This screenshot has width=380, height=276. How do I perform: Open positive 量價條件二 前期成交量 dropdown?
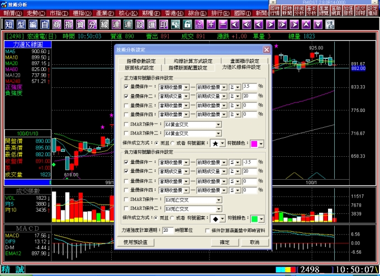[x=224, y=96]
